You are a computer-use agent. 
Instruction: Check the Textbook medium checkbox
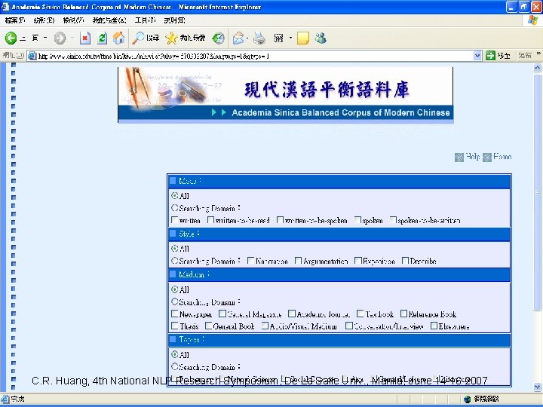360,314
